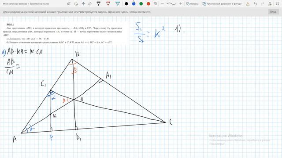
Task: Click Рукописный фрагмент в фигуру
Action: tap(222, 4)
